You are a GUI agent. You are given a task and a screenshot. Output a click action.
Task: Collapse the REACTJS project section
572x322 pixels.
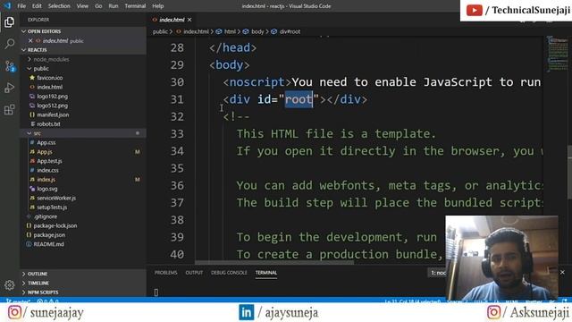[83, 50]
